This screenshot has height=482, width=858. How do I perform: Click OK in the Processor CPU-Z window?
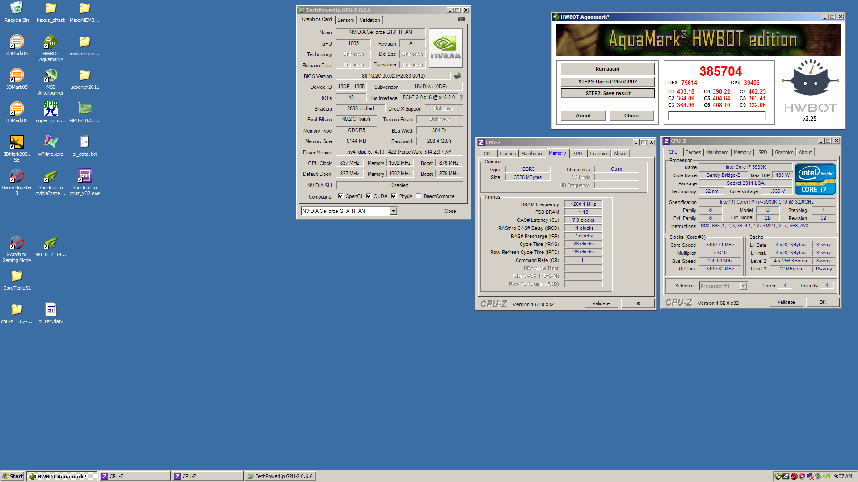tap(822, 302)
